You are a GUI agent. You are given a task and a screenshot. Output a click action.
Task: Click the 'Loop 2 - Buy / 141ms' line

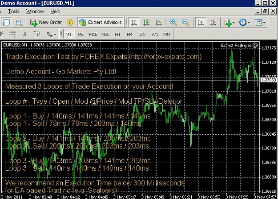tap(78, 138)
